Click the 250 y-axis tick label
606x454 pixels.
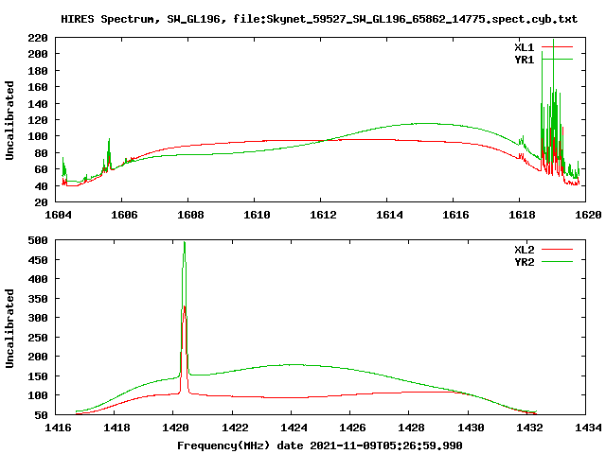coord(38,338)
